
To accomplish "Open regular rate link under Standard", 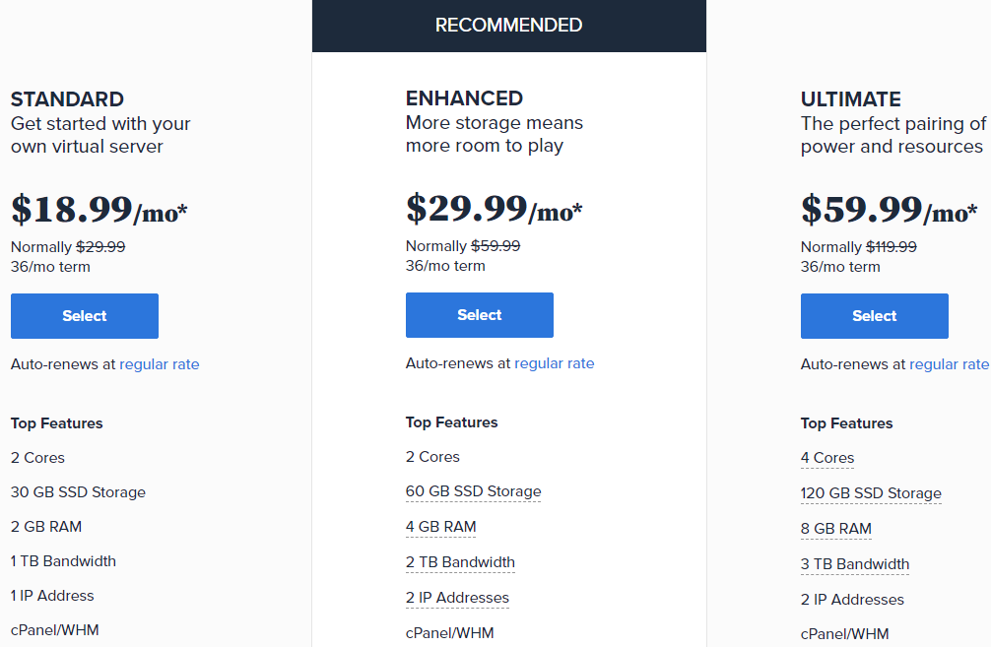I will click(160, 364).
